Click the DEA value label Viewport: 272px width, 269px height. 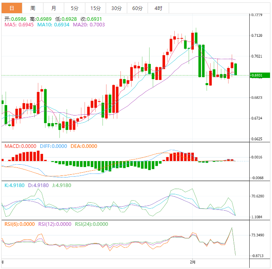click(x=83, y=146)
